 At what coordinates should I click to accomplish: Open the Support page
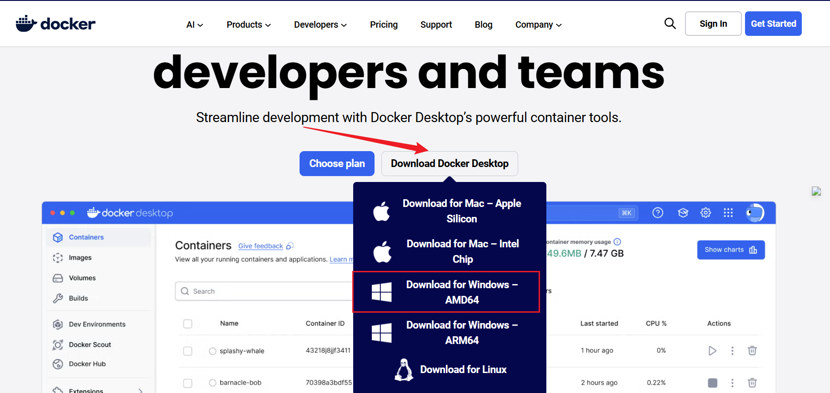click(436, 25)
